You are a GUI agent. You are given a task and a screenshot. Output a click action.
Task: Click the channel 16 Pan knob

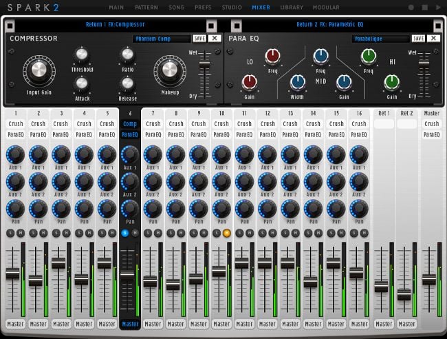359,209
